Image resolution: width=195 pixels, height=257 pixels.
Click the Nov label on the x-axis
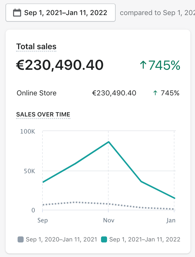point(109,220)
